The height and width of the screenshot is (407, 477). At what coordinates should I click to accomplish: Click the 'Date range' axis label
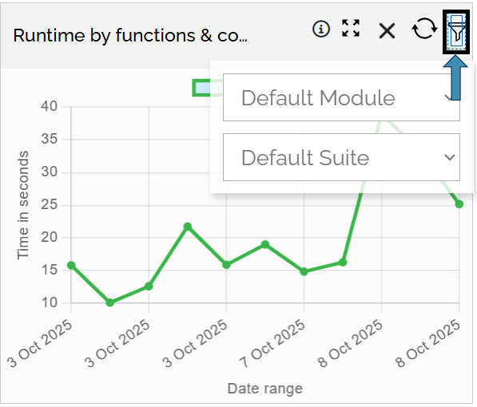[x=265, y=389]
